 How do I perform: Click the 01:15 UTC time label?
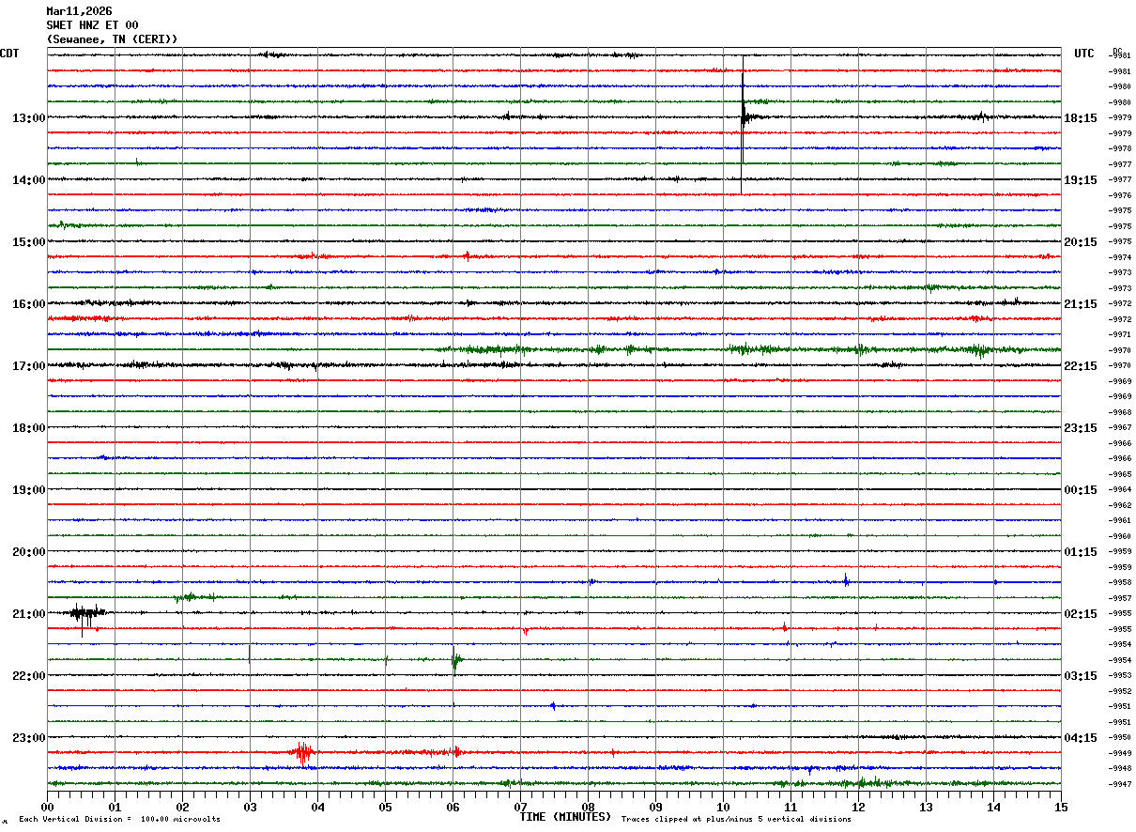click(1081, 552)
